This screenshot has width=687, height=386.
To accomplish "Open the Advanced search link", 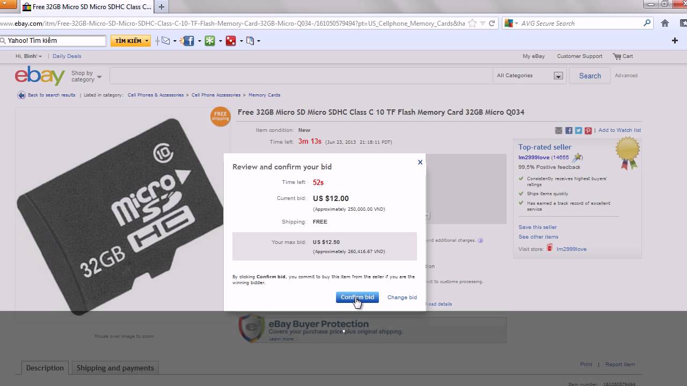I will click(x=626, y=76).
